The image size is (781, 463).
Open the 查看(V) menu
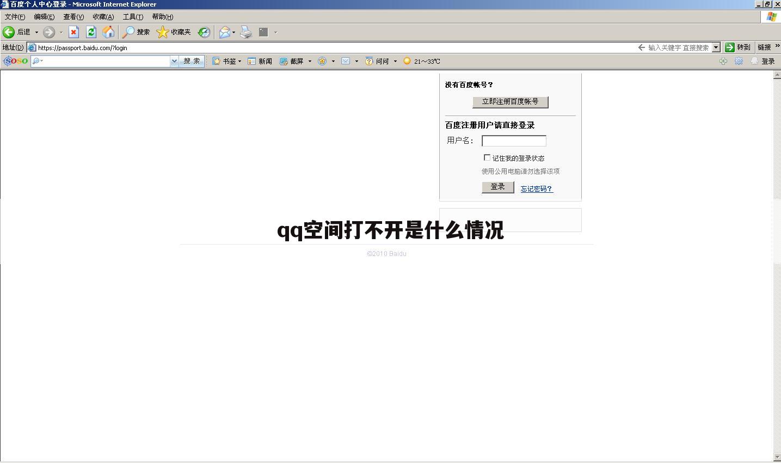(73, 17)
